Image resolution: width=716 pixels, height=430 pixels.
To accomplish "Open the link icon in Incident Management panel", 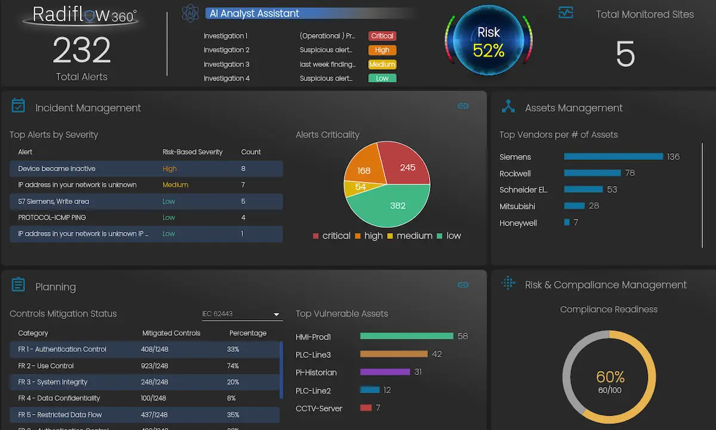I will tap(463, 106).
